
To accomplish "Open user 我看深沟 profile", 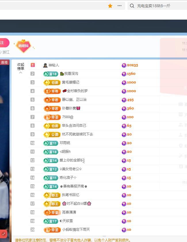I will click(x=71, y=74).
